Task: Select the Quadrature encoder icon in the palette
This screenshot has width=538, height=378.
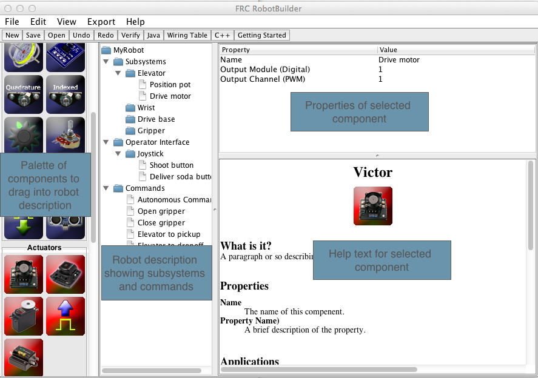Action: (23, 94)
